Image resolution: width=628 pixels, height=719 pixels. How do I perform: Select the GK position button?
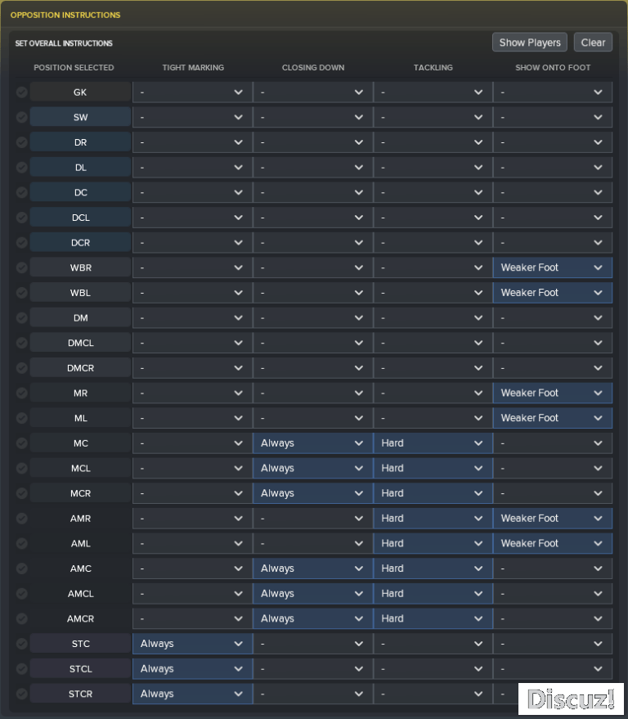click(x=80, y=92)
